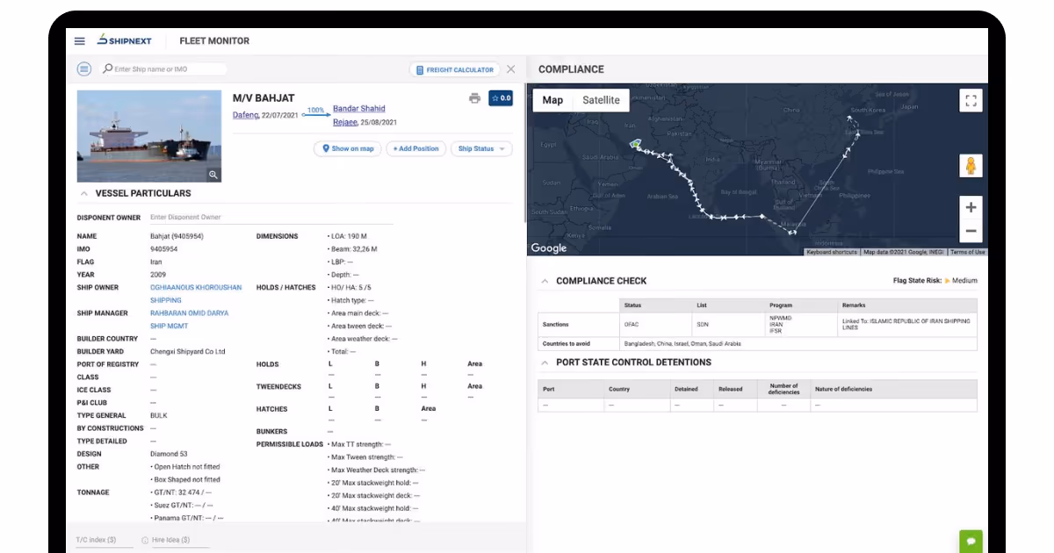
Task: Collapse the Vessel Particulars section
Action: (x=84, y=193)
